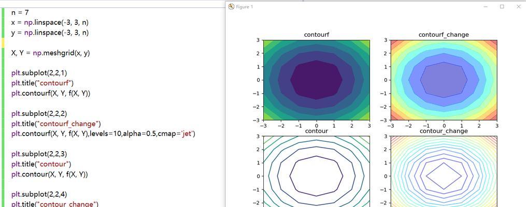This screenshot has height=207, width=526.
Task: Click the 'X, Y = np.meshgrid(x, y)' line
Action: 50,53
